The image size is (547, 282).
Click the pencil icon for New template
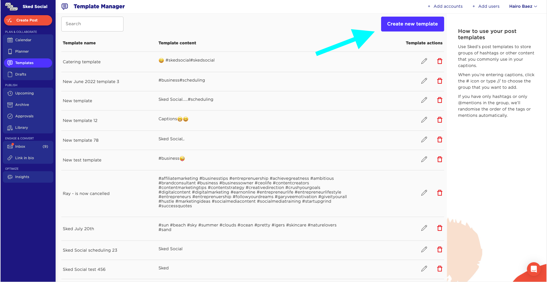(424, 100)
